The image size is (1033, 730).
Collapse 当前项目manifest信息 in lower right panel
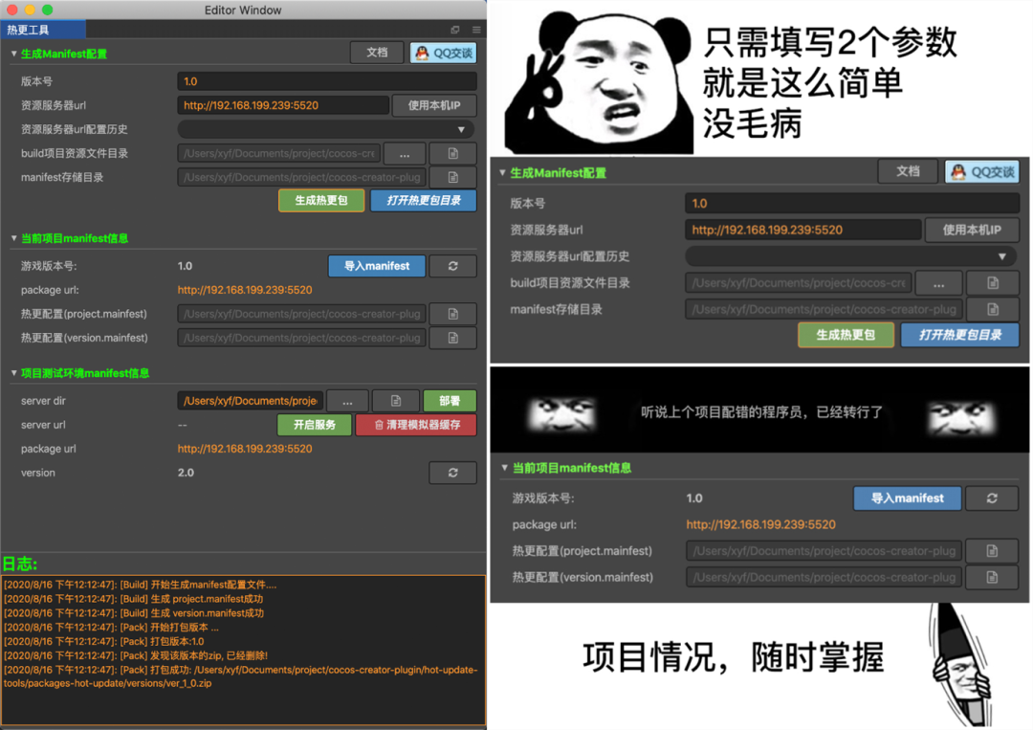(505, 467)
